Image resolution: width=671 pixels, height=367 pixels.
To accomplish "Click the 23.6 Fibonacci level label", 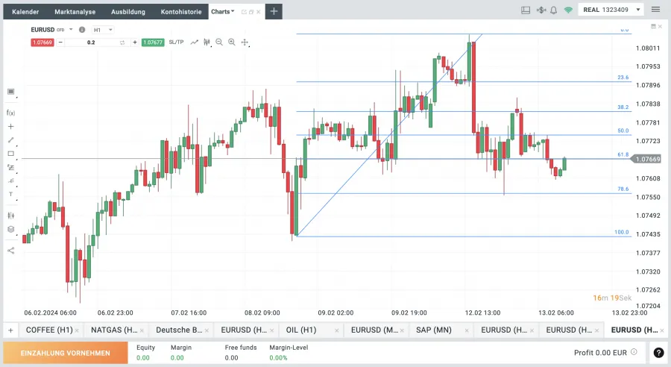I will pos(623,78).
